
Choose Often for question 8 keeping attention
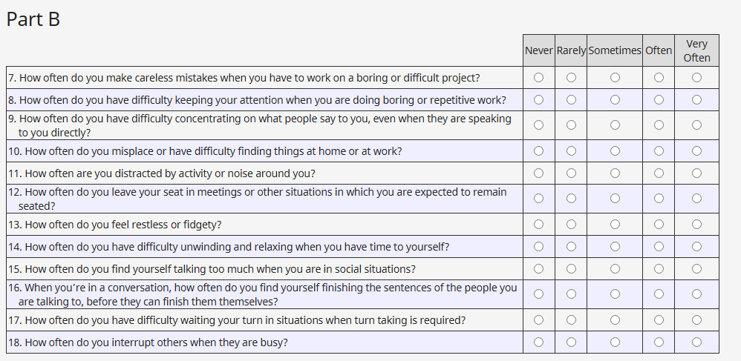pyautogui.click(x=659, y=99)
